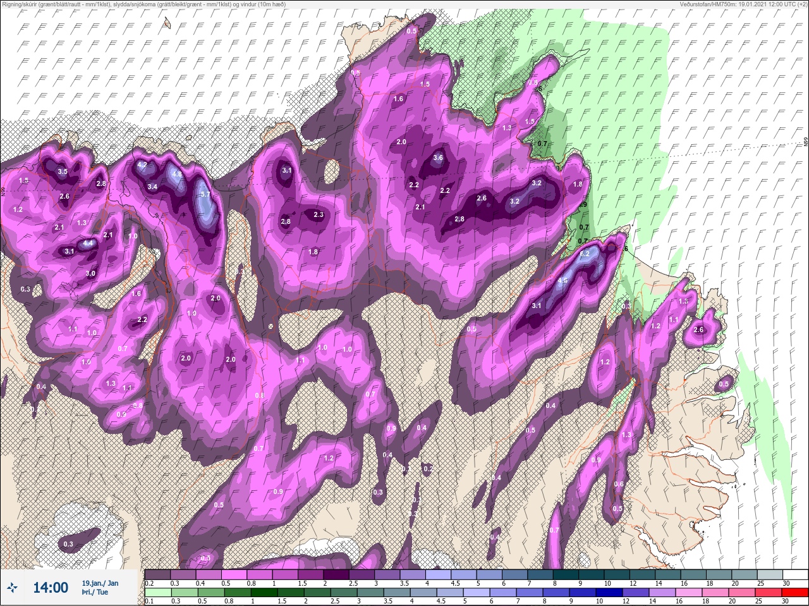Click the darkest green 1 mm rain legend swatch
The height and width of the screenshot is (606, 809).
tap(264, 593)
